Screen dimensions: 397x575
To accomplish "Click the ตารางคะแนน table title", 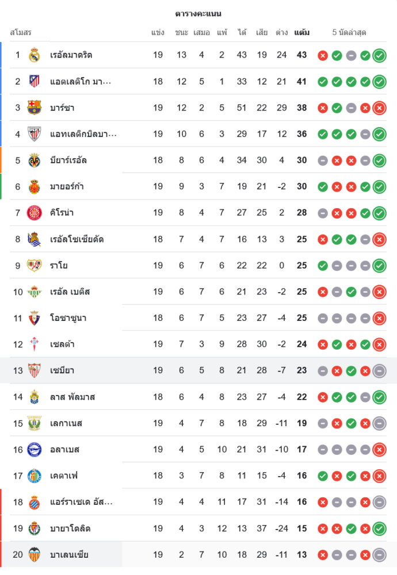I will pyautogui.click(x=199, y=14).
